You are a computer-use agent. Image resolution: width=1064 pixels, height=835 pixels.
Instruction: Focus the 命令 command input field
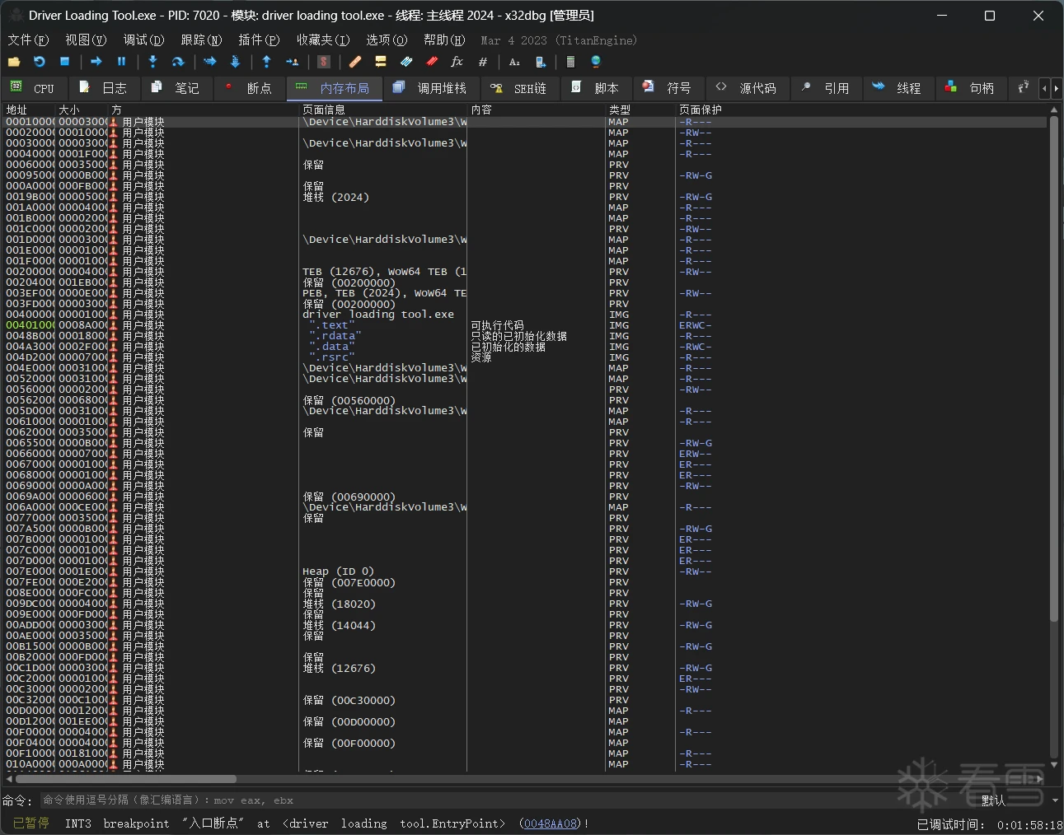point(508,800)
